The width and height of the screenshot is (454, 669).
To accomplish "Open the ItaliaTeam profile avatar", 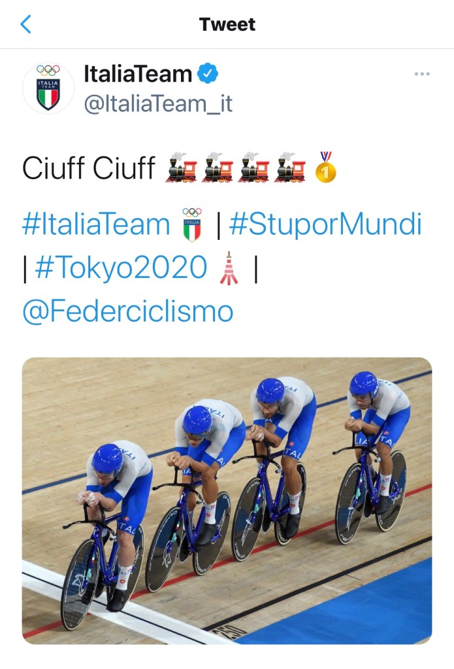I will pyautogui.click(x=48, y=88).
